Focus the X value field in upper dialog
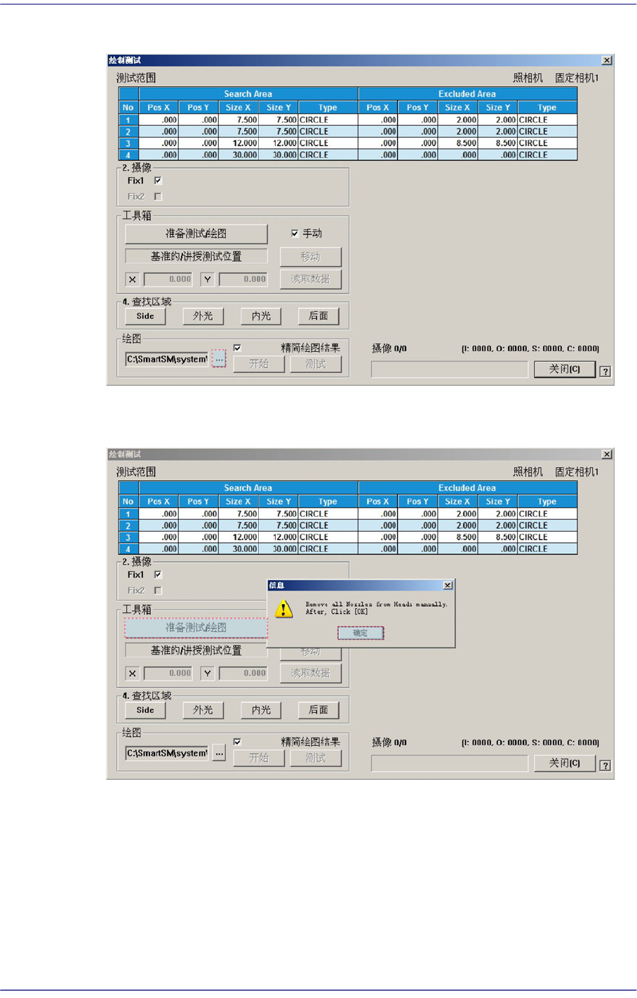Screen dimensions: 637x998 168,280
